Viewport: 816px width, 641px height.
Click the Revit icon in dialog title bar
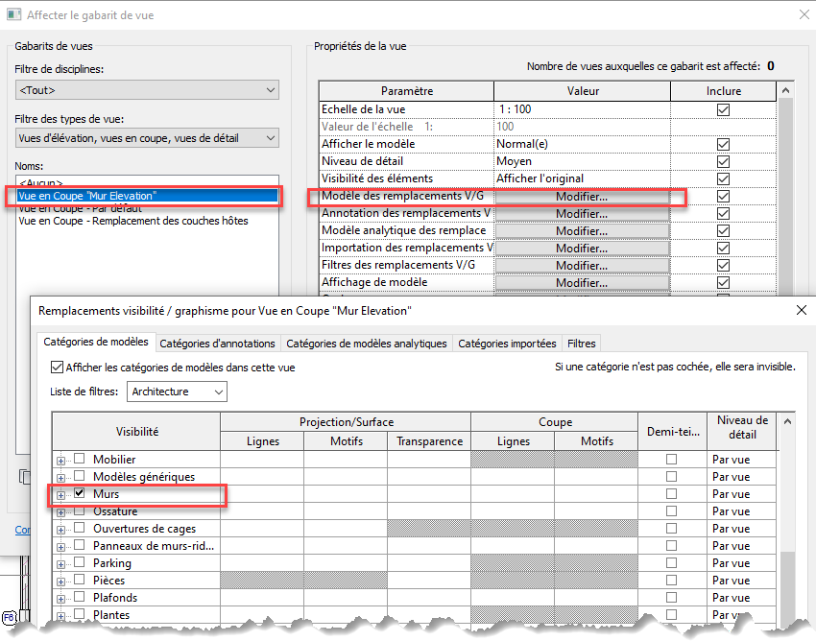(13, 15)
